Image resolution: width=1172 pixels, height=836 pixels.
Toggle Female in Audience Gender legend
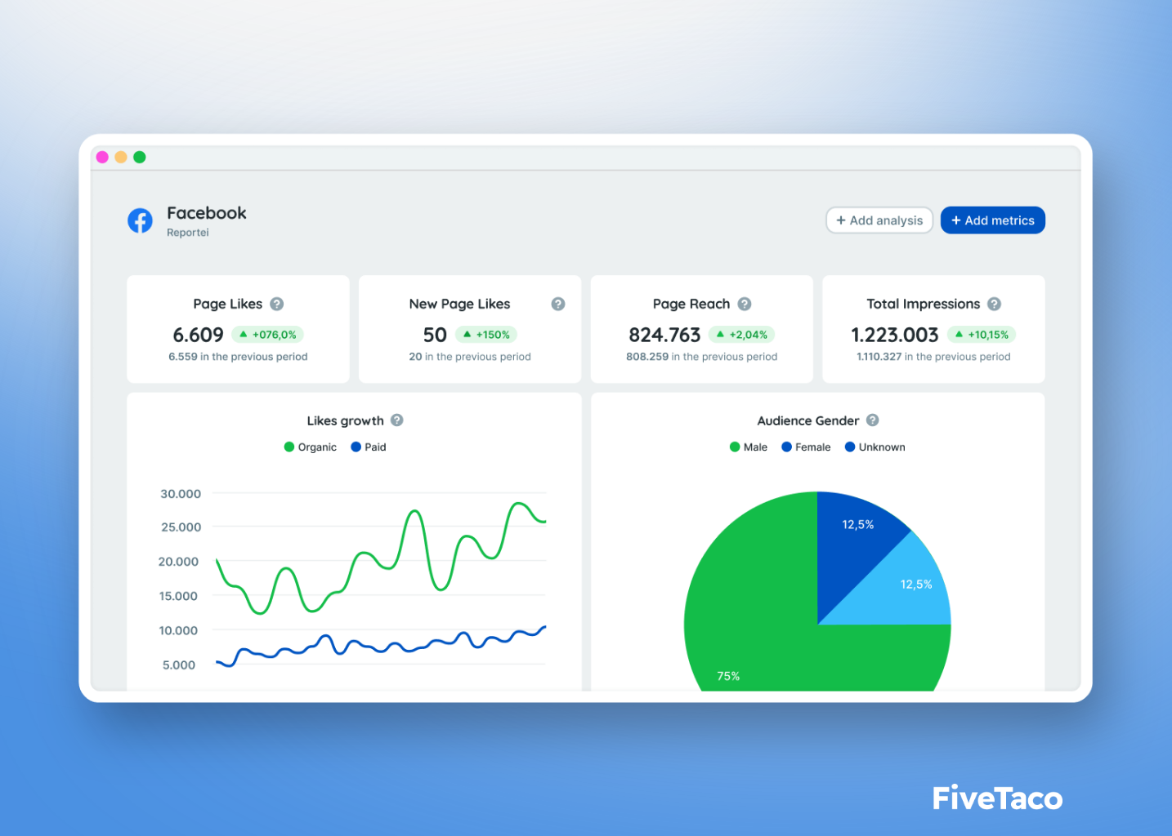(806, 447)
